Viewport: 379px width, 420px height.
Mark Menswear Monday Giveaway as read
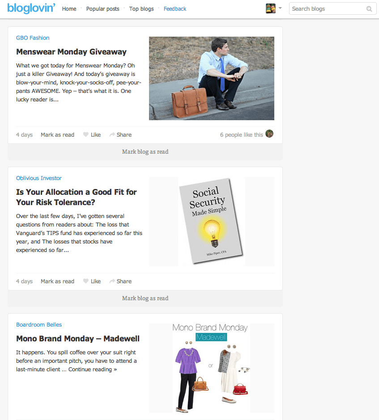57,135
